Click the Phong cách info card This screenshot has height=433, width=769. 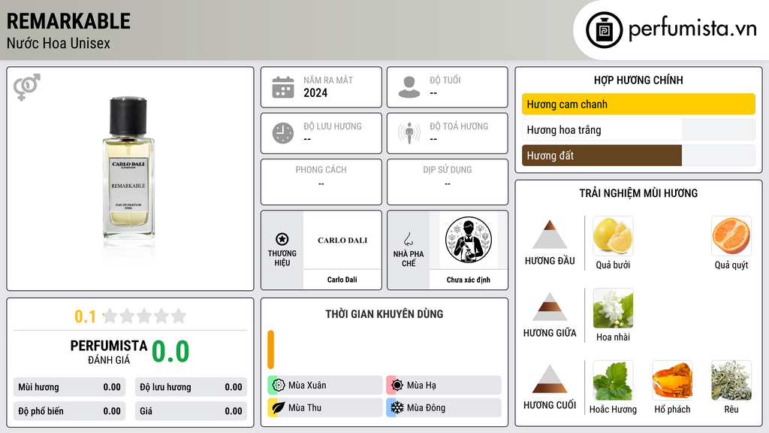pos(321,182)
